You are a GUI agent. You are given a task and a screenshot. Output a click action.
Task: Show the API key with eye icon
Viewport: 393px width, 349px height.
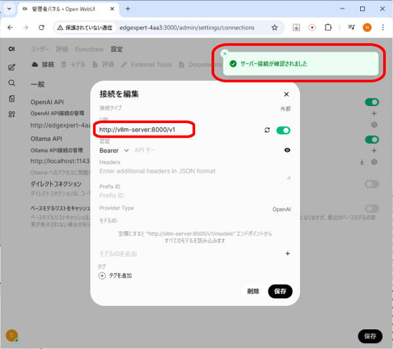[287, 151]
